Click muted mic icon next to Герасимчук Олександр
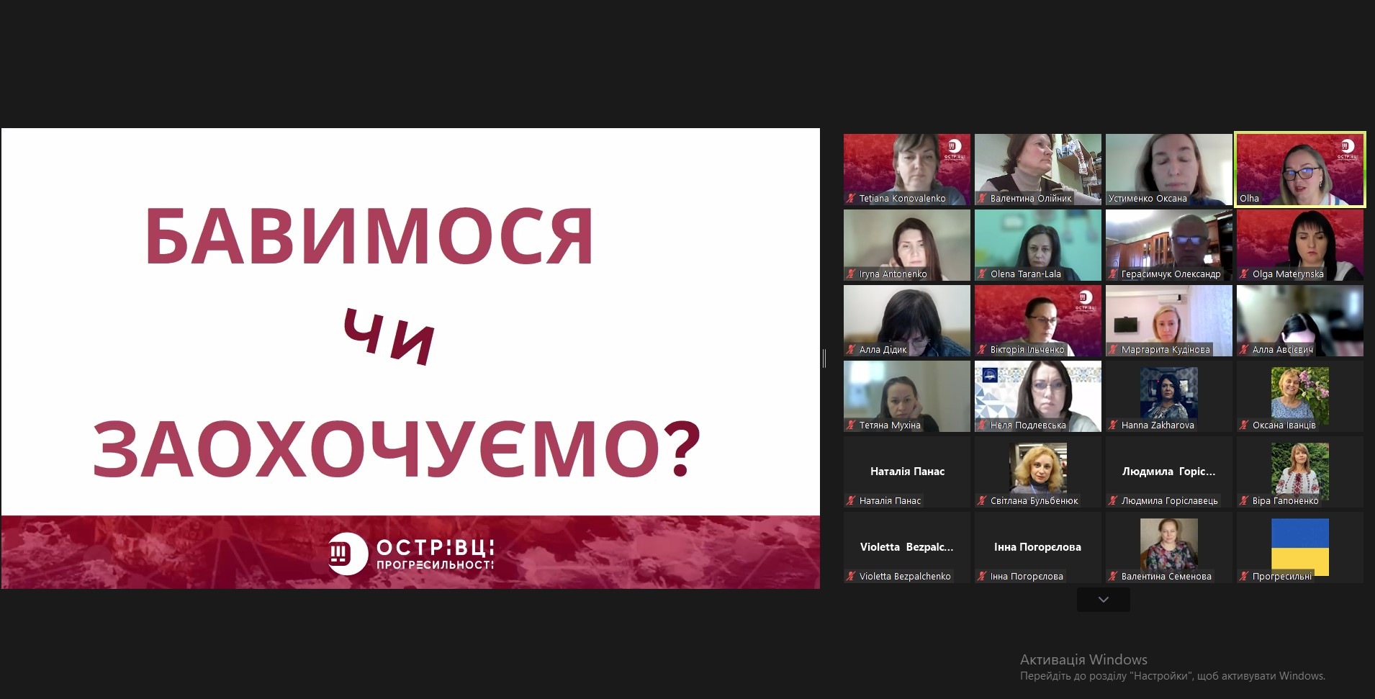1375x699 pixels. pyautogui.click(x=1113, y=274)
